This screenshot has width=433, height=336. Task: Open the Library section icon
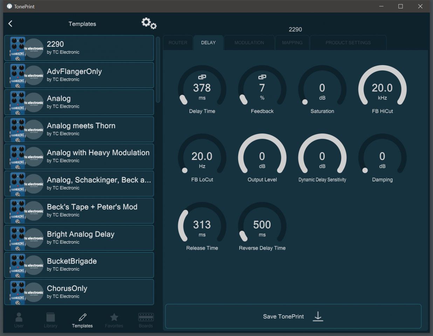point(50,317)
